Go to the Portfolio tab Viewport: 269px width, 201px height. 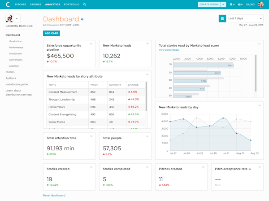[72, 4]
